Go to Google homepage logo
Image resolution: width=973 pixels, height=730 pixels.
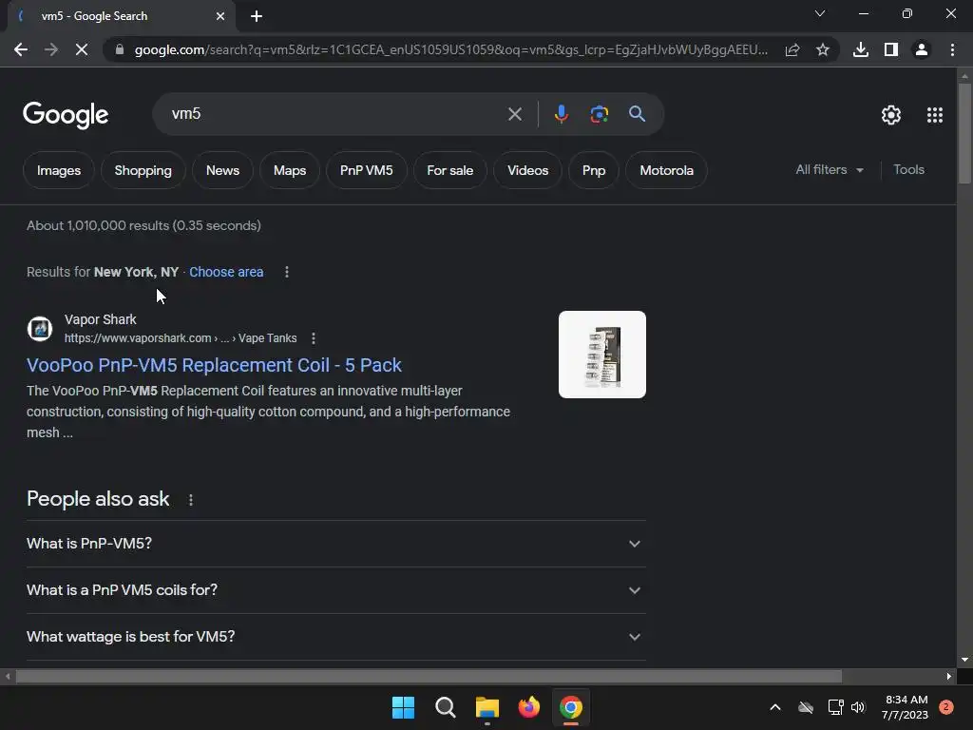click(x=66, y=115)
